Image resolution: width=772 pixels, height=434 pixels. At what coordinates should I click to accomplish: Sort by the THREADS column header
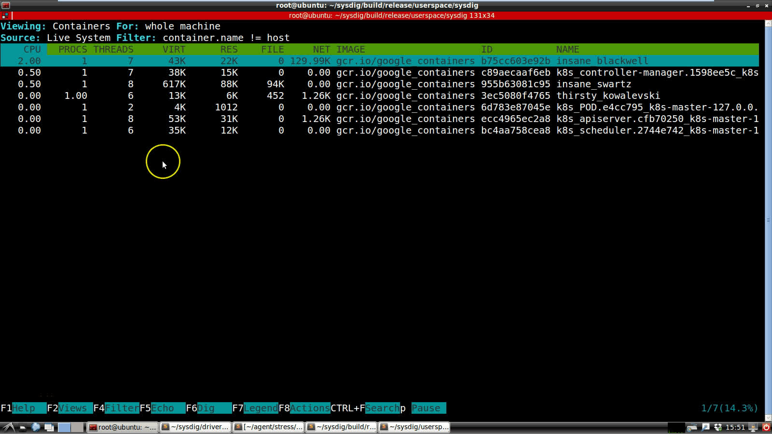113,49
